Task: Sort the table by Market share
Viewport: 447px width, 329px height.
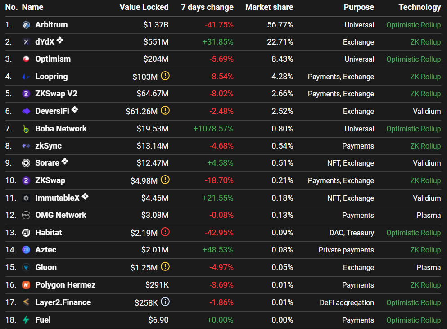Action: (x=269, y=7)
